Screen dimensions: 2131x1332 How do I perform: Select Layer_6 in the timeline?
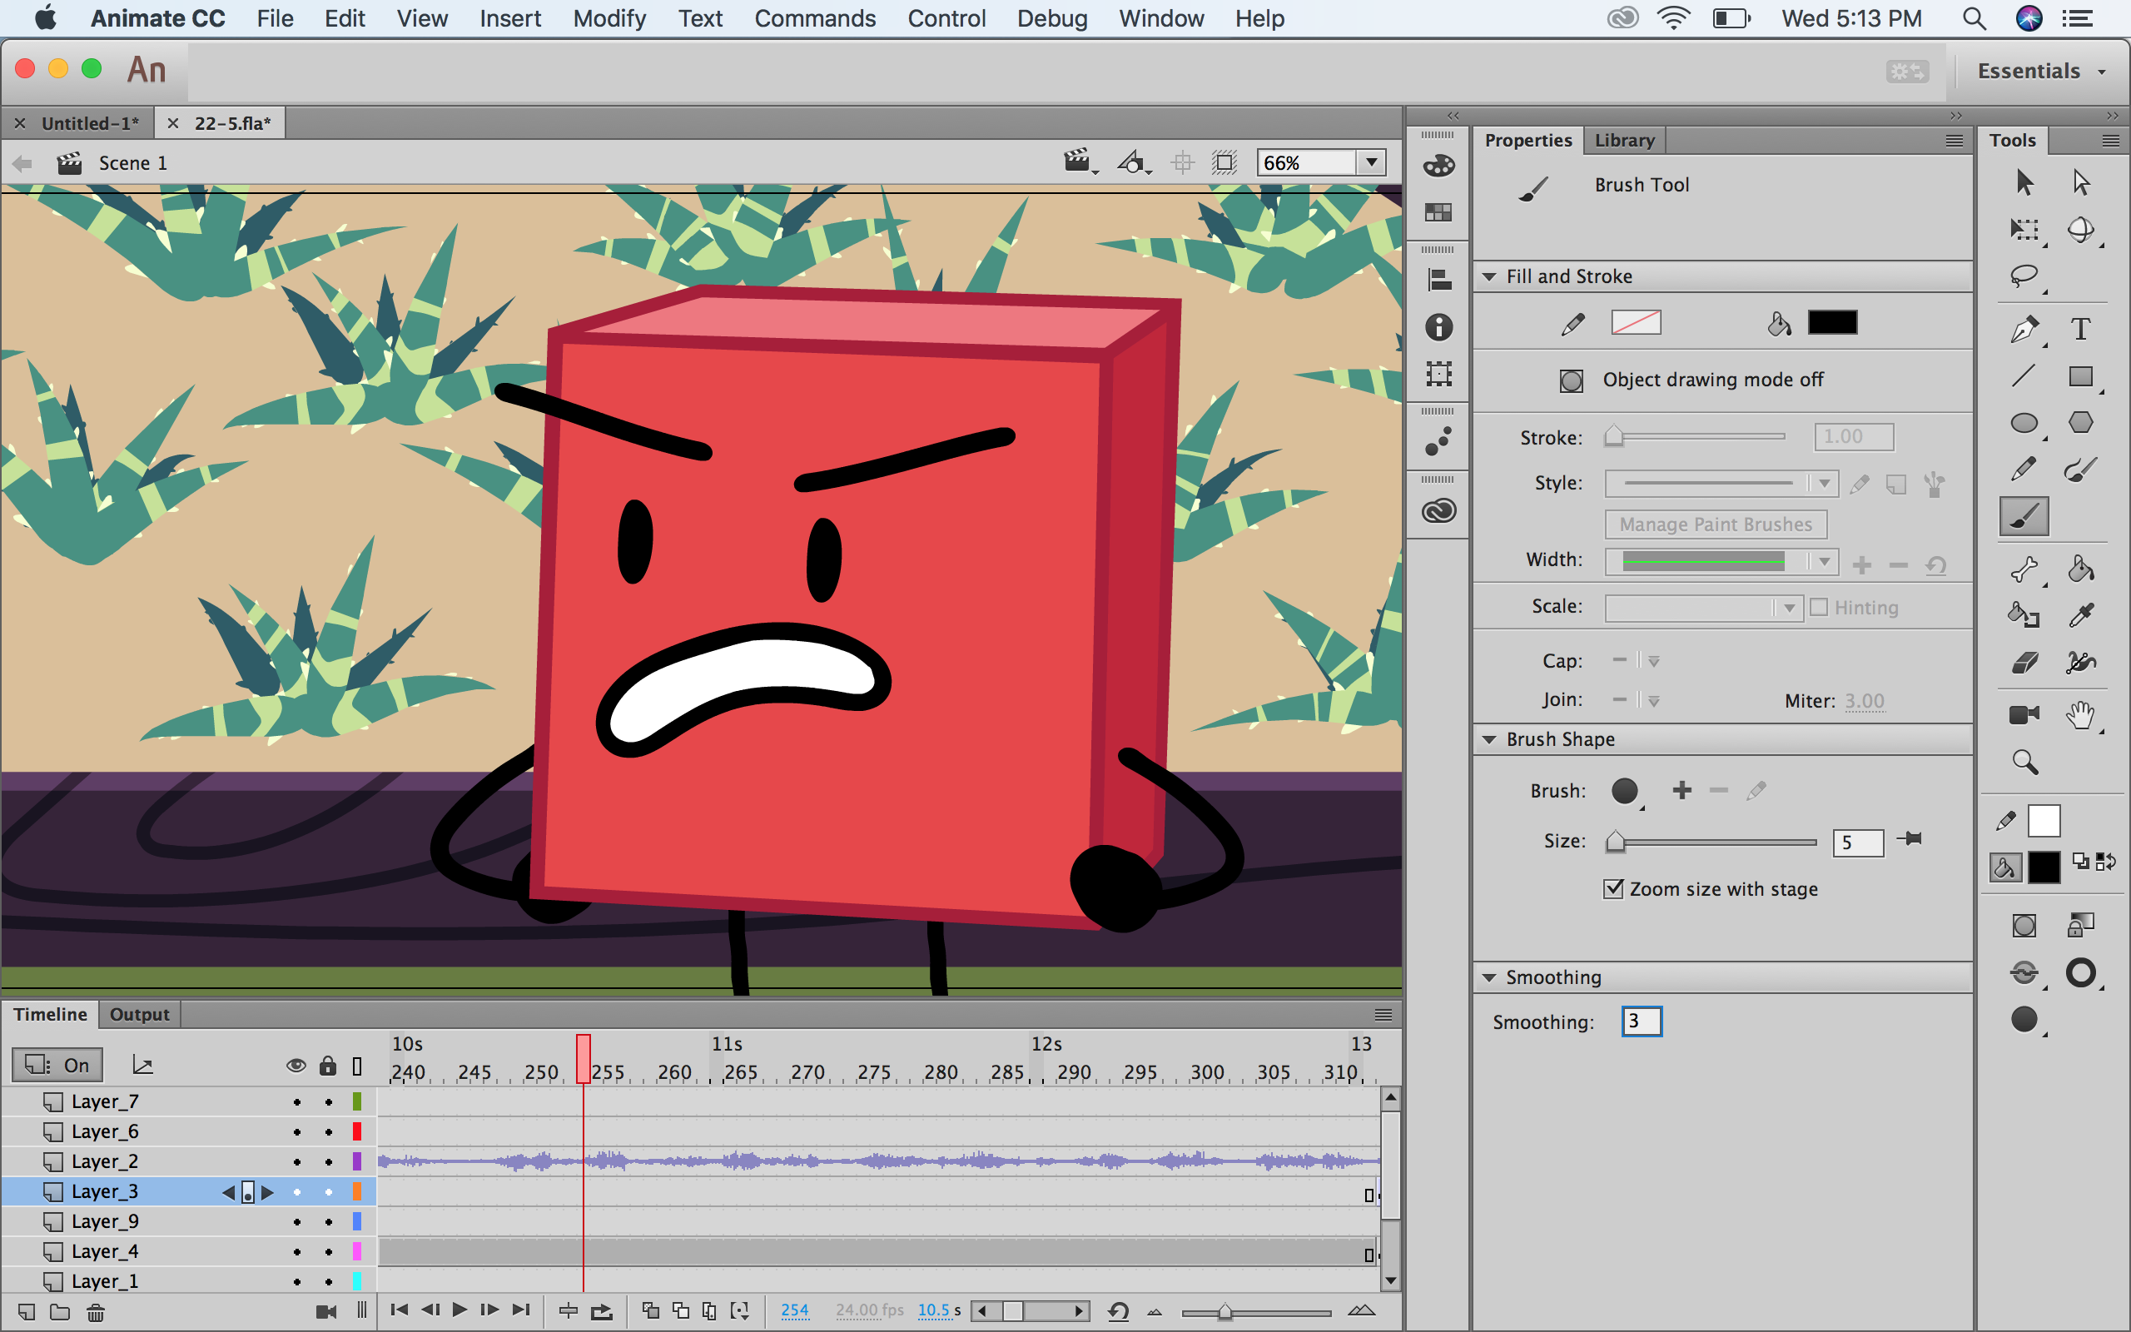click(x=105, y=1131)
